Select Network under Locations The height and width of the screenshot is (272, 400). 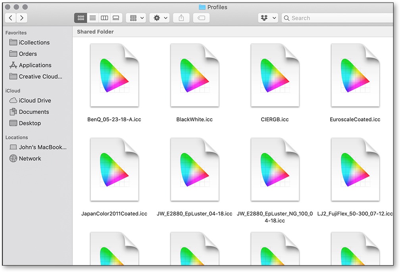point(30,158)
